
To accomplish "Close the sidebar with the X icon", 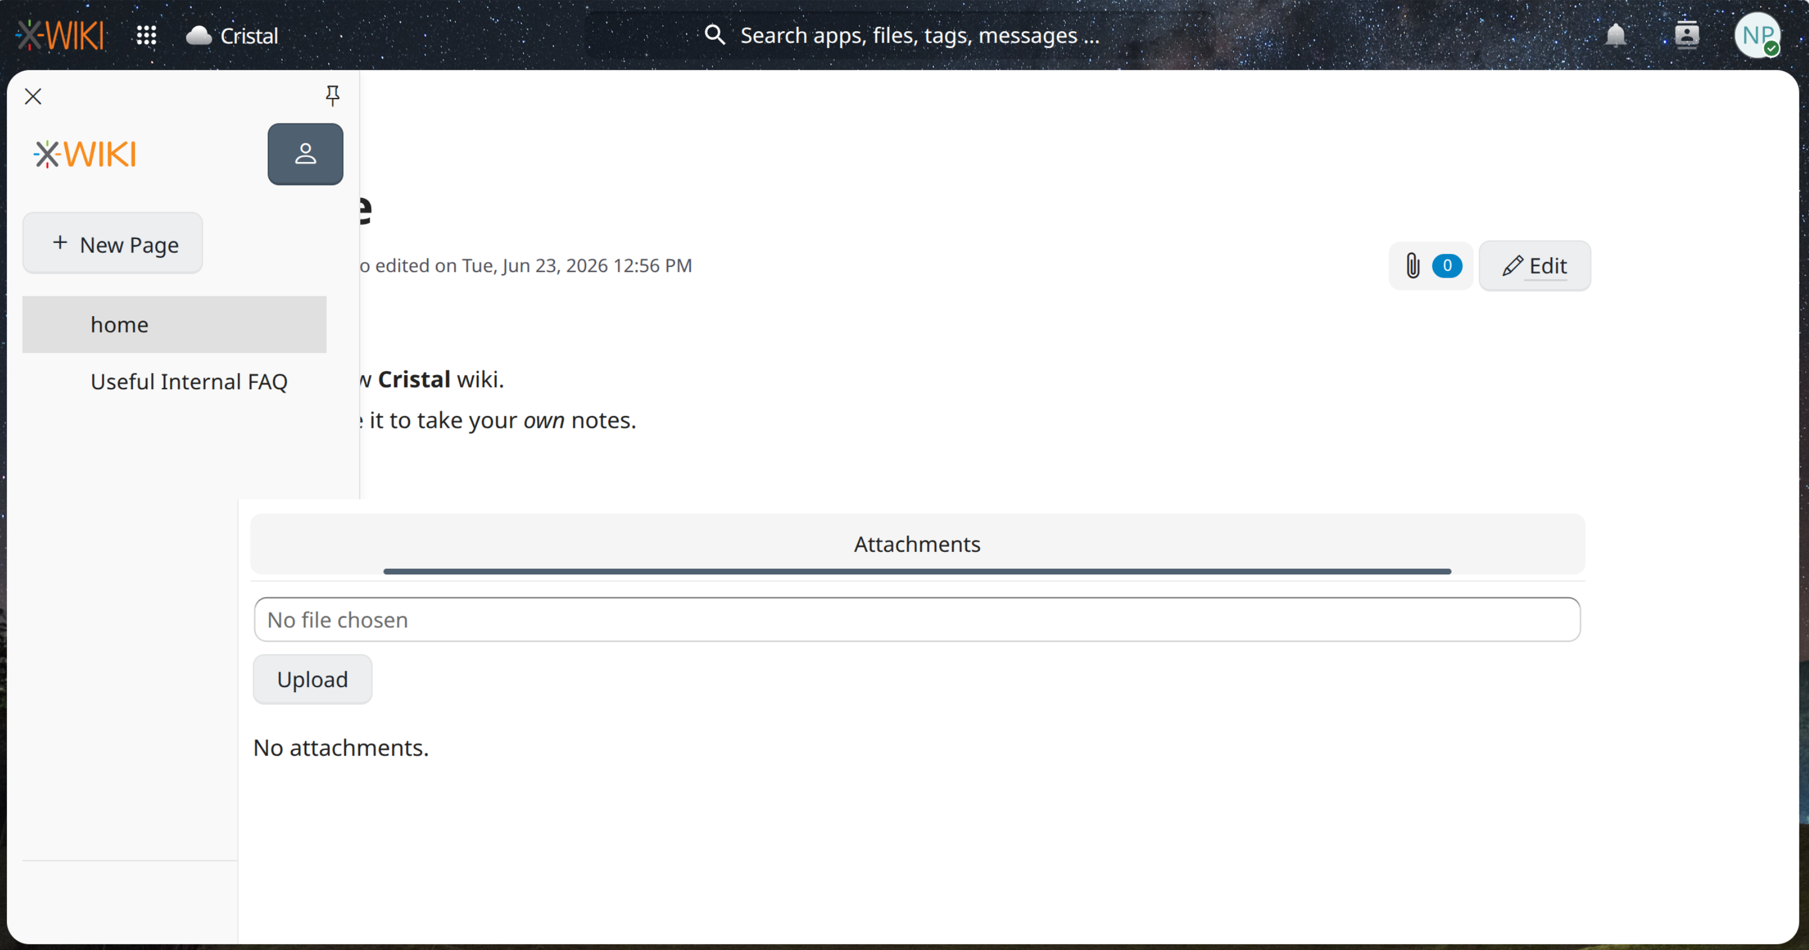I will [33, 96].
